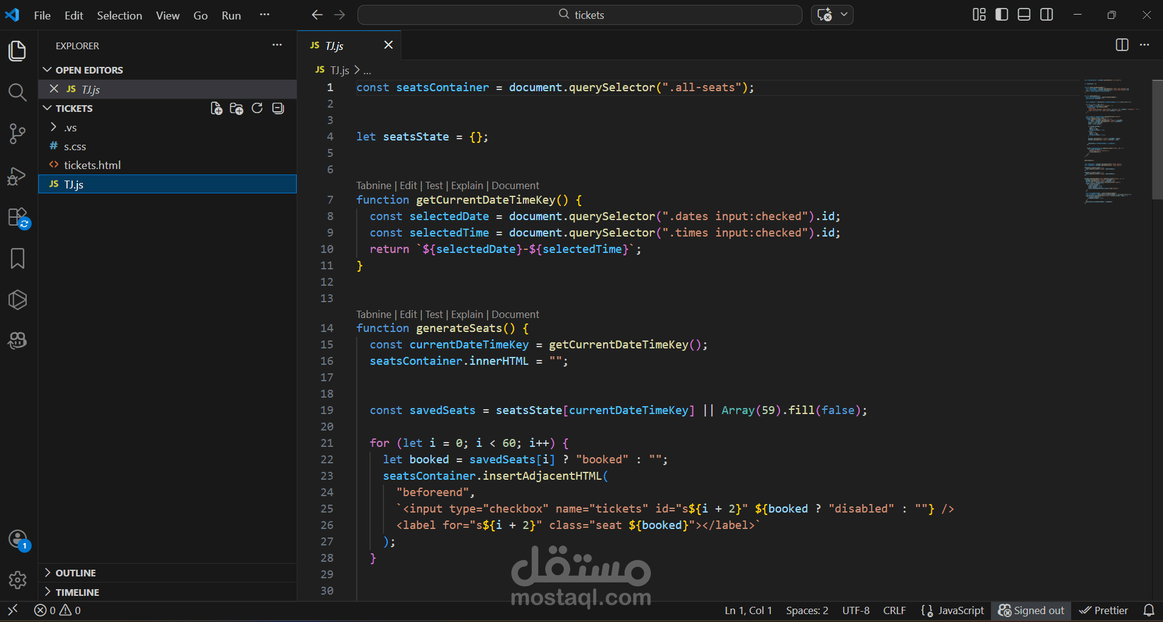Close TJ.js in Open Editors list

click(54, 89)
